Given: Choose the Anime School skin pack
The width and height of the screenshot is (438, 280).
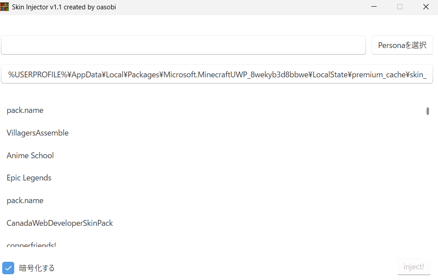Looking at the screenshot, I should click(30, 156).
